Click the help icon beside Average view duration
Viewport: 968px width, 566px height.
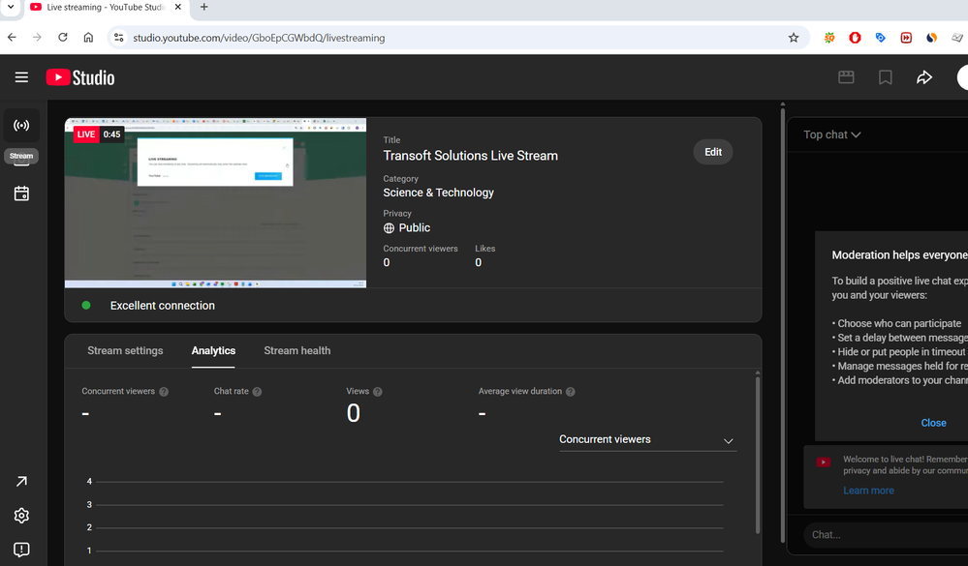point(571,392)
